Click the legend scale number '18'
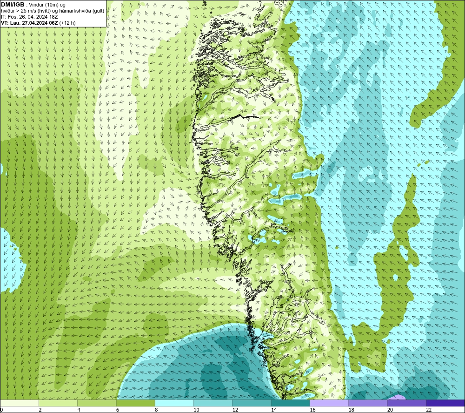The height and width of the screenshot is (413, 465). click(x=352, y=410)
